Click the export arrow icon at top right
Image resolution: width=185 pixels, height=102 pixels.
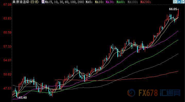183,2
